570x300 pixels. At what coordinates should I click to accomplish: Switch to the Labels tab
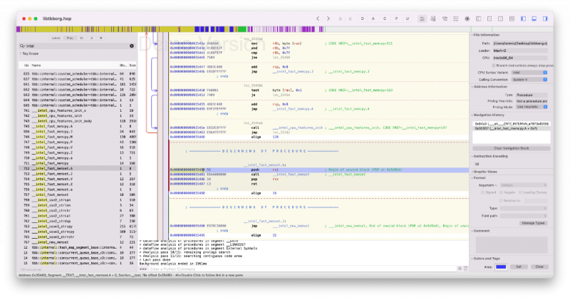click(56, 37)
